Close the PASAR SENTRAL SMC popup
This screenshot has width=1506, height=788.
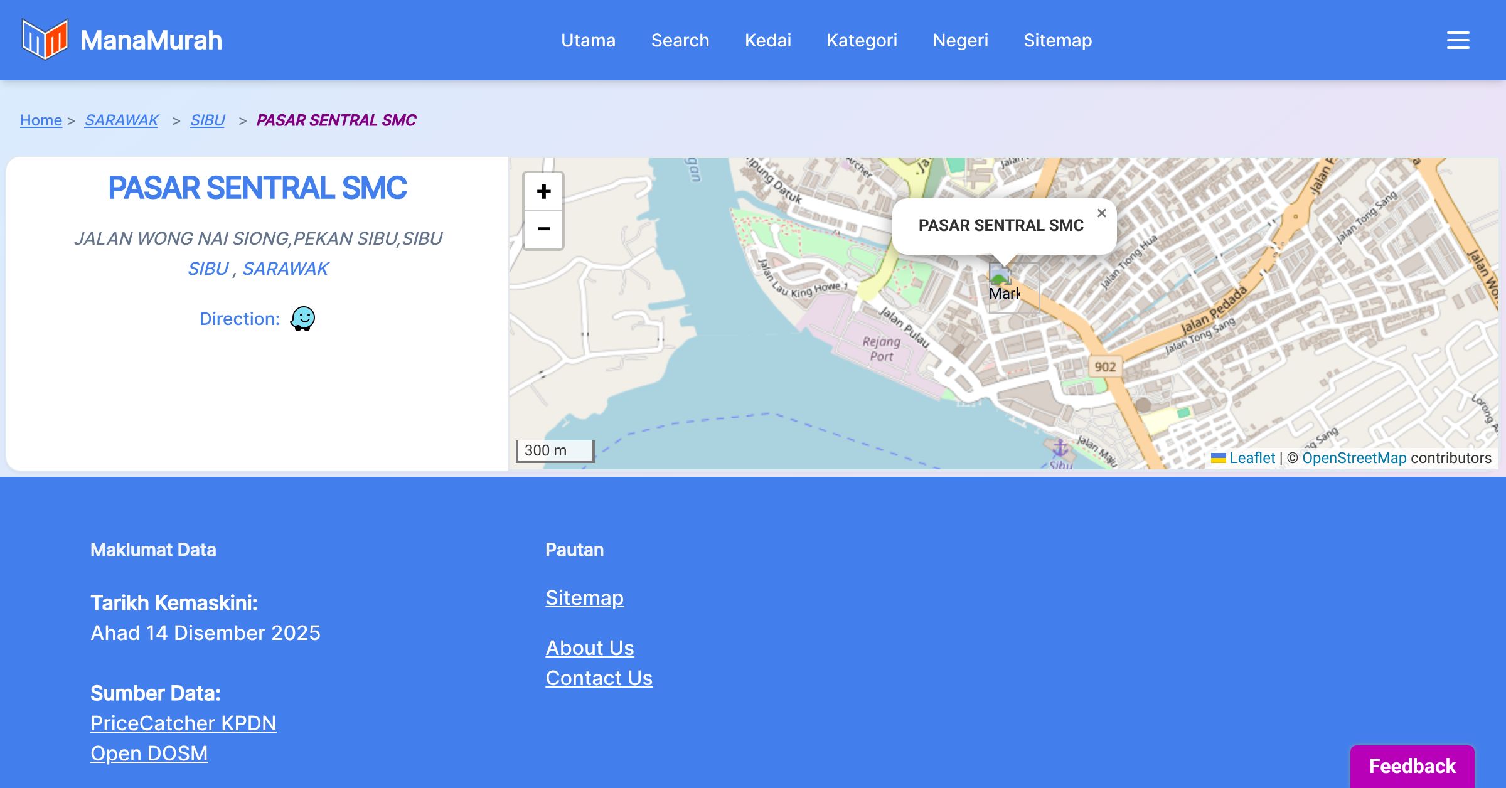(1101, 213)
